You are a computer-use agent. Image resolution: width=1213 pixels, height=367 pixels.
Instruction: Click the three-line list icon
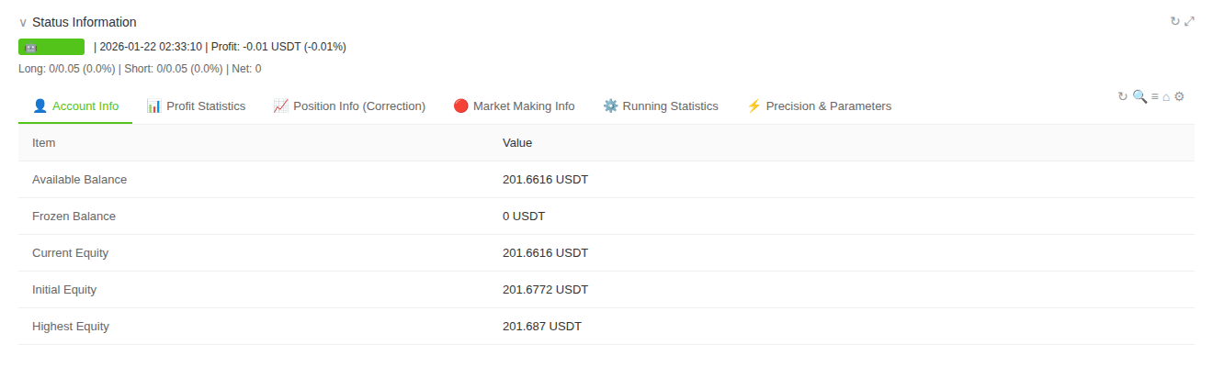click(1154, 96)
